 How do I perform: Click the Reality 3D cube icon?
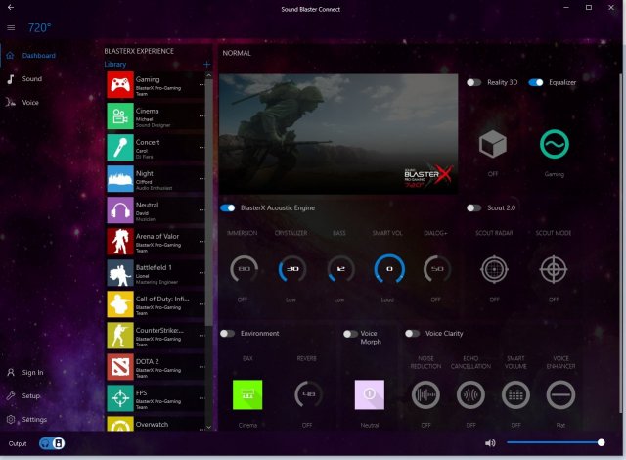click(493, 144)
